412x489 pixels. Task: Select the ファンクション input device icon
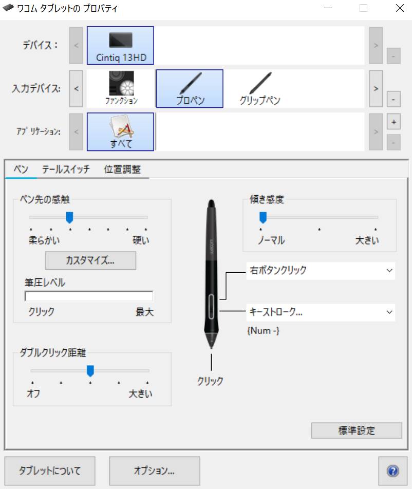coord(121,88)
